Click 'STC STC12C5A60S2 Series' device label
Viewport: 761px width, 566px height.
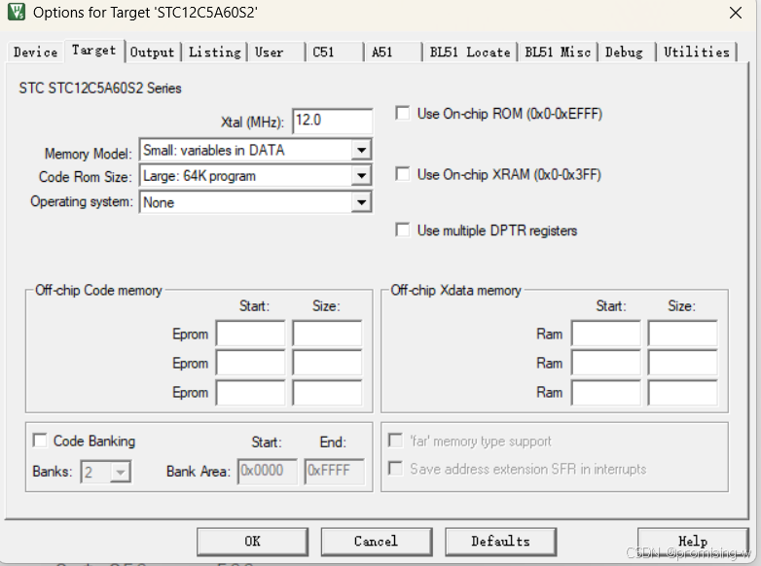(100, 88)
